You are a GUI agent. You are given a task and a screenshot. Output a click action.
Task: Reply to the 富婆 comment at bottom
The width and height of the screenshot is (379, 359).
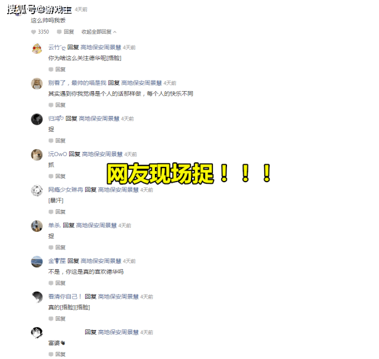point(57,354)
